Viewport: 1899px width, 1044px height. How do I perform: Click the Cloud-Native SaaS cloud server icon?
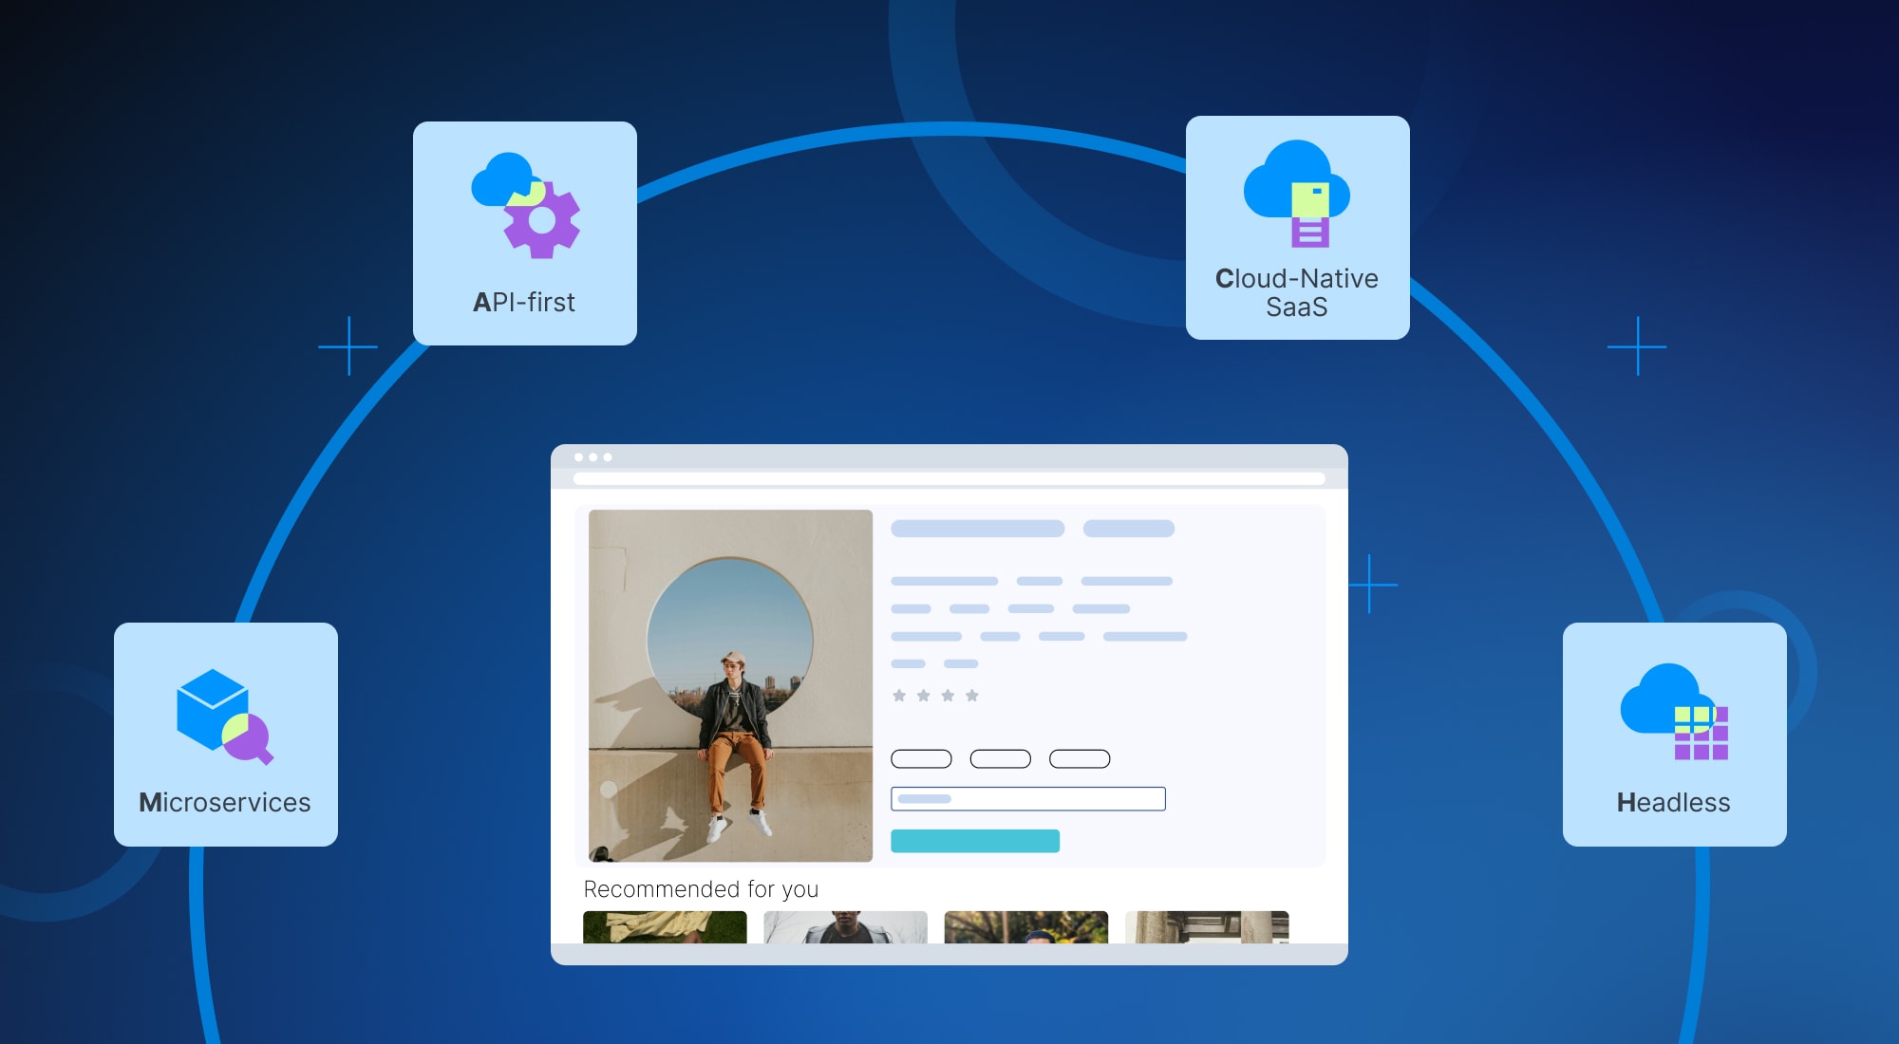click(x=1297, y=194)
